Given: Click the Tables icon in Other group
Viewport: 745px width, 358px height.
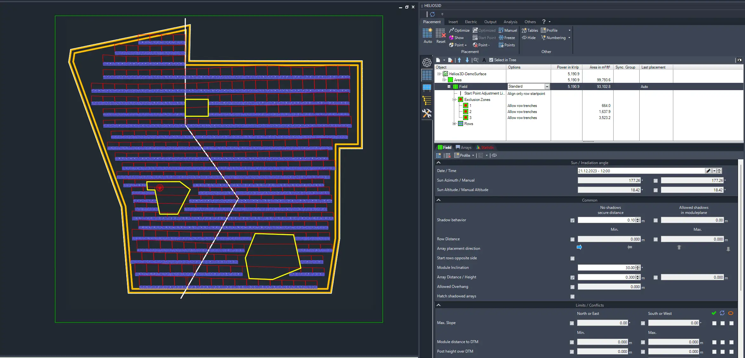Looking at the screenshot, I should click(524, 30).
